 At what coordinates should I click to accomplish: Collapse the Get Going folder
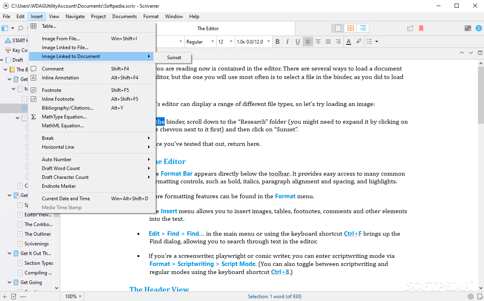click(x=10, y=282)
